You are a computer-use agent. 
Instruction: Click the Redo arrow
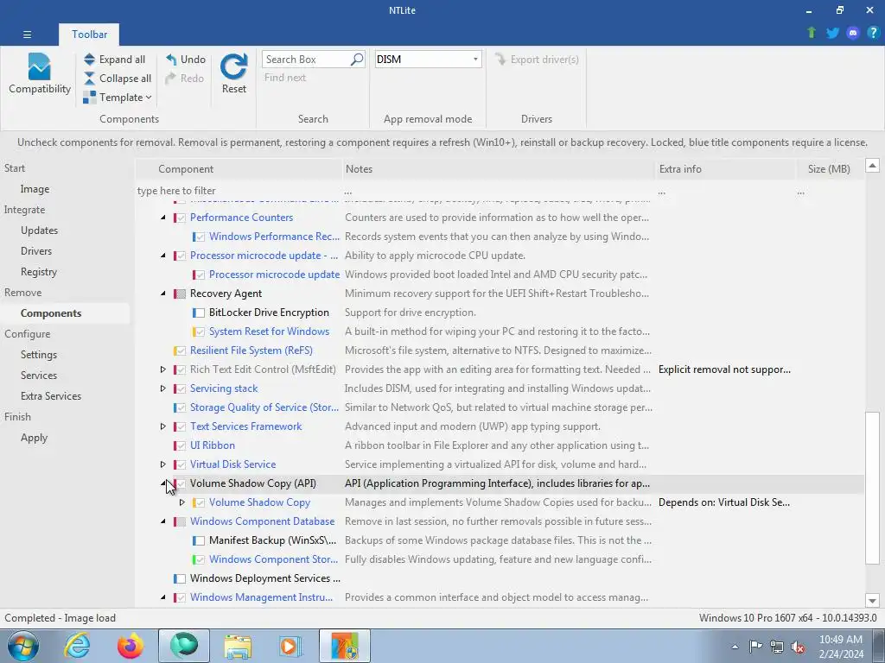coord(171,79)
